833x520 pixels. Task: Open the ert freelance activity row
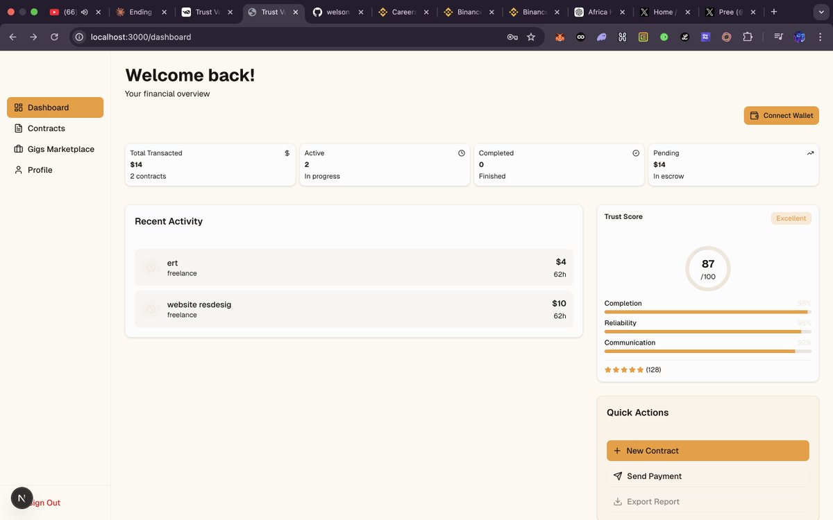[x=354, y=268]
